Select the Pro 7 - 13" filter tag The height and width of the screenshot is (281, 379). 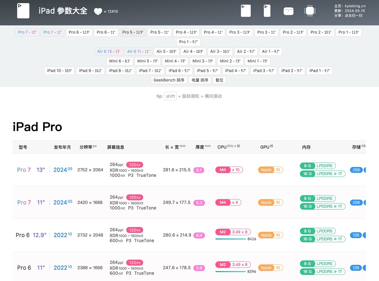coord(27,32)
